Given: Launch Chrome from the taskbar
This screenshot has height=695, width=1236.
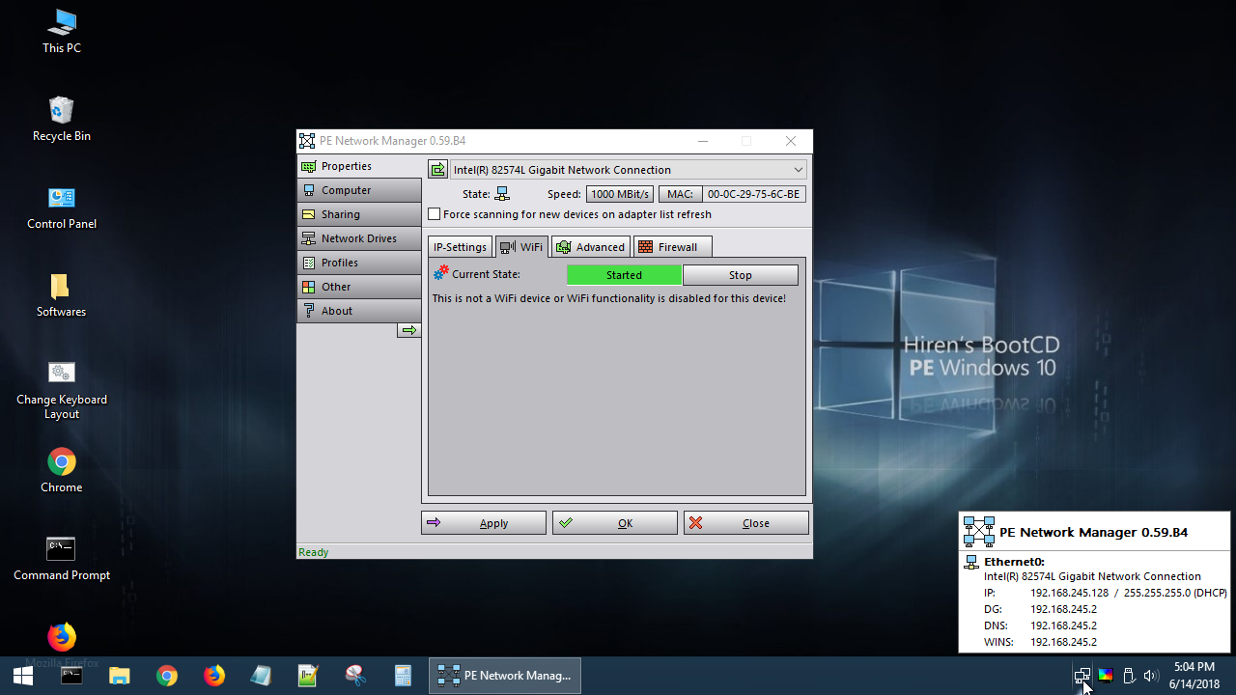Looking at the screenshot, I should 167,676.
